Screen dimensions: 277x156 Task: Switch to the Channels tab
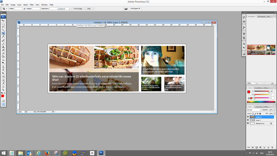[x=259, y=107]
